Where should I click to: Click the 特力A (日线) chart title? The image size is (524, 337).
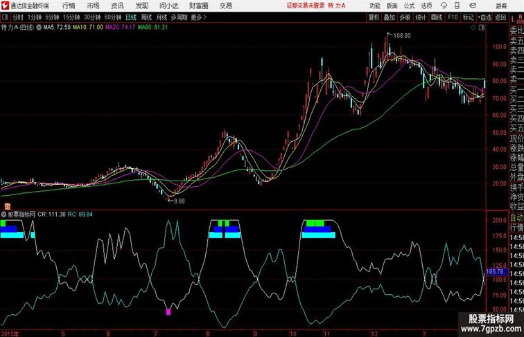18,28
